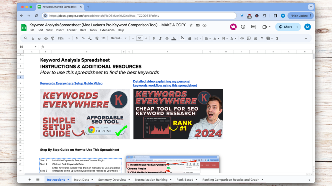This screenshot has width=332, height=186.
Task: Open the Insert menu
Action: 60,30
